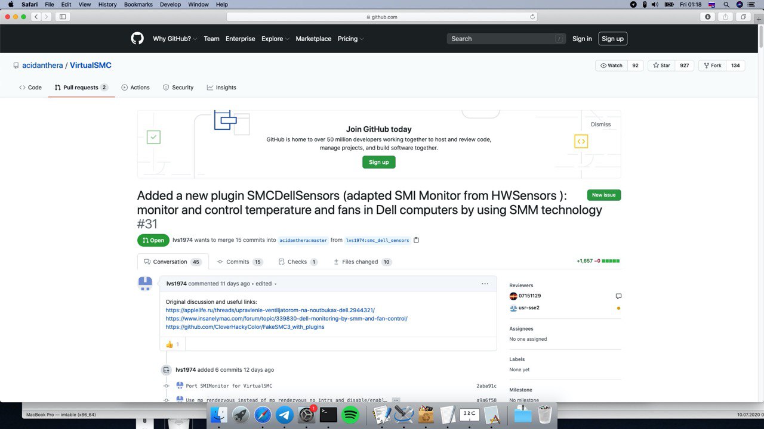Open the acidanthera owner link
The image size is (764, 429).
(x=42, y=66)
